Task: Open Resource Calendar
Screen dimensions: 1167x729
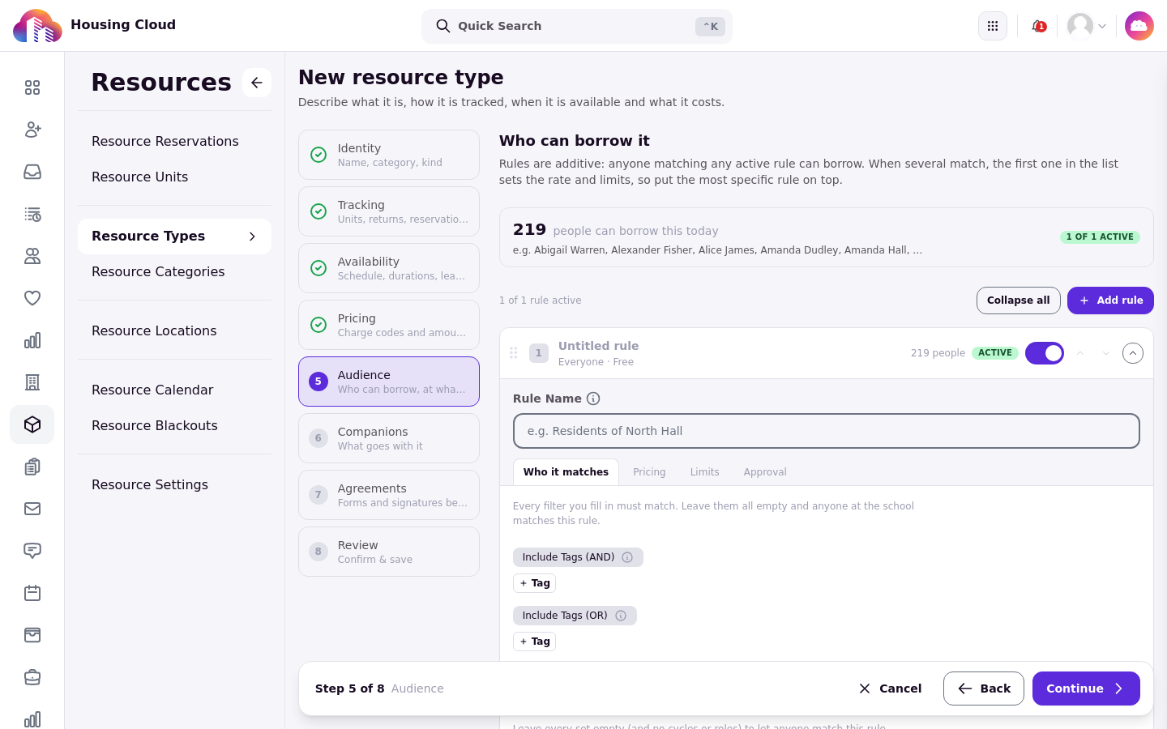Action: pos(174,390)
